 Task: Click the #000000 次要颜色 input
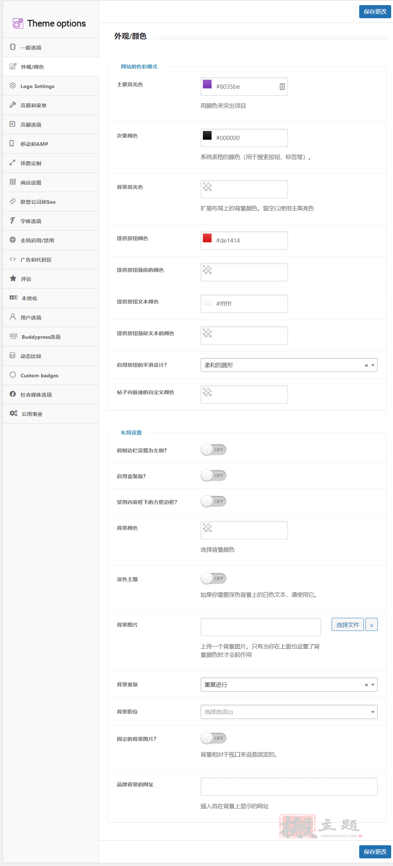coord(244,138)
